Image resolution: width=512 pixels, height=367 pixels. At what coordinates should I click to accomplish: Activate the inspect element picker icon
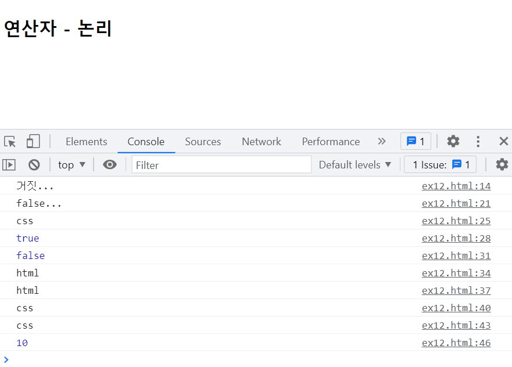tap(10, 142)
